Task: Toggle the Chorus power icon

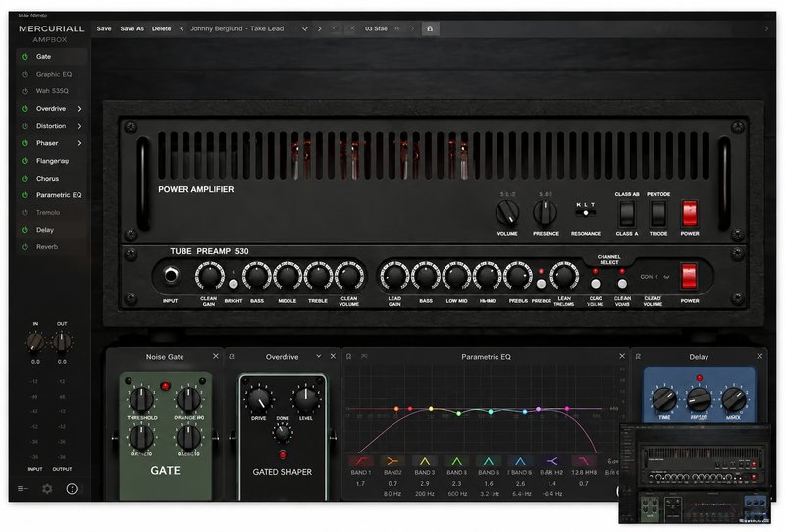Action: pyautogui.click(x=25, y=179)
